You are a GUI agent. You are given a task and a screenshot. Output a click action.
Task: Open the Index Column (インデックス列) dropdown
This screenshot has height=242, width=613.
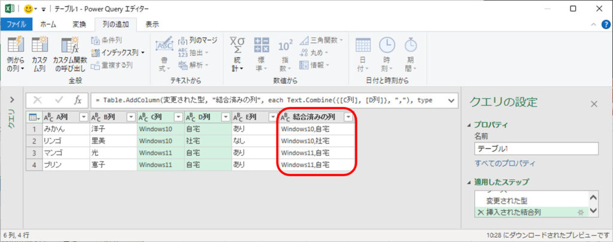pyautogui.click(x=118, y=53)
